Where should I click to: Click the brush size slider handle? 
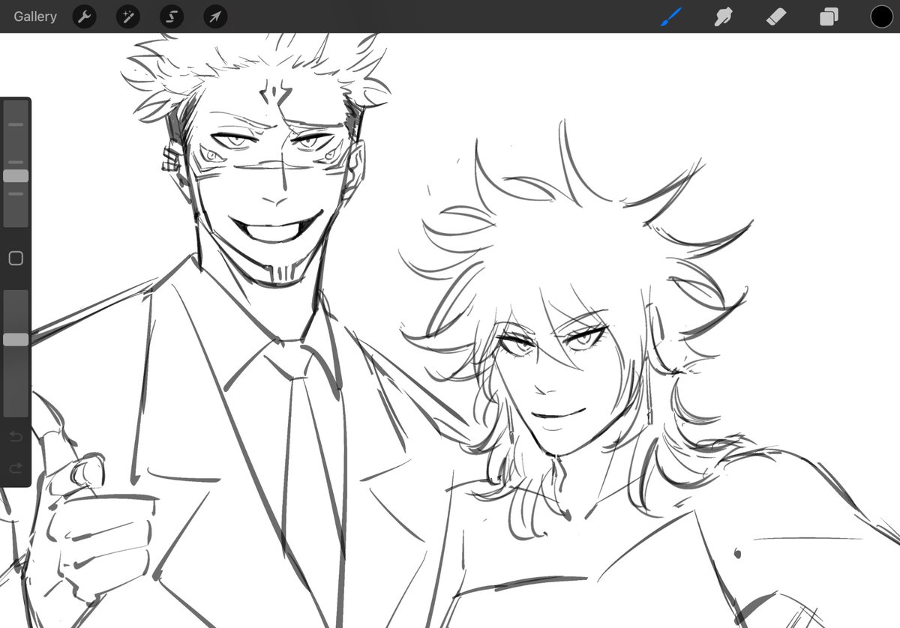point(16,176)
